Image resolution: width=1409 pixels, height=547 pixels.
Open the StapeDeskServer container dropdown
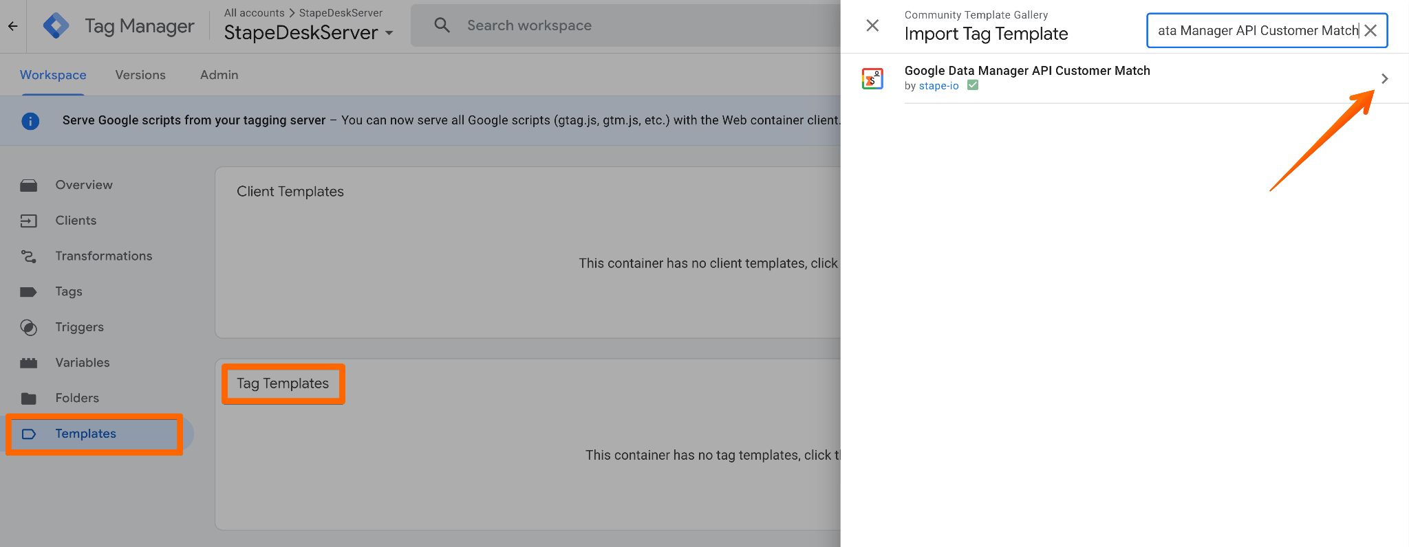click(x=309, y=32)
